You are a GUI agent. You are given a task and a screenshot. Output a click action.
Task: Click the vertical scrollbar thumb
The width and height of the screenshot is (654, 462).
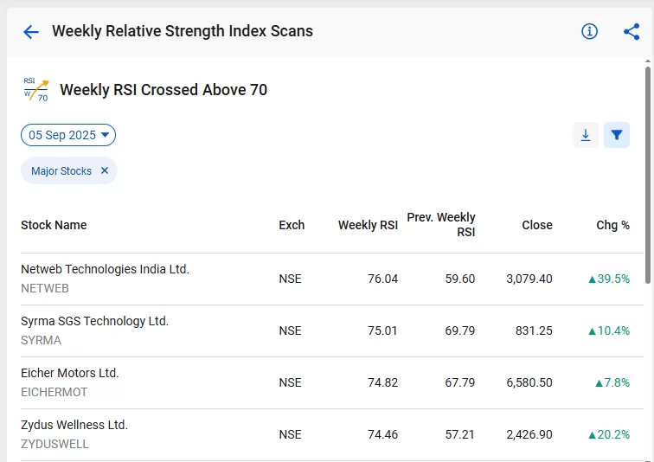coord(647,175)
